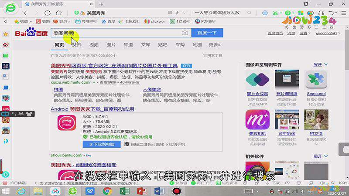
Task: Open 美图秀秀 - 创建我的美图相册 link
Action: (83, 165)
